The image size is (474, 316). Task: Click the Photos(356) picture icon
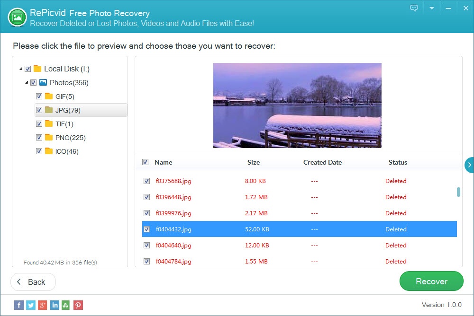pyautogui.click(x=43, y=82)
